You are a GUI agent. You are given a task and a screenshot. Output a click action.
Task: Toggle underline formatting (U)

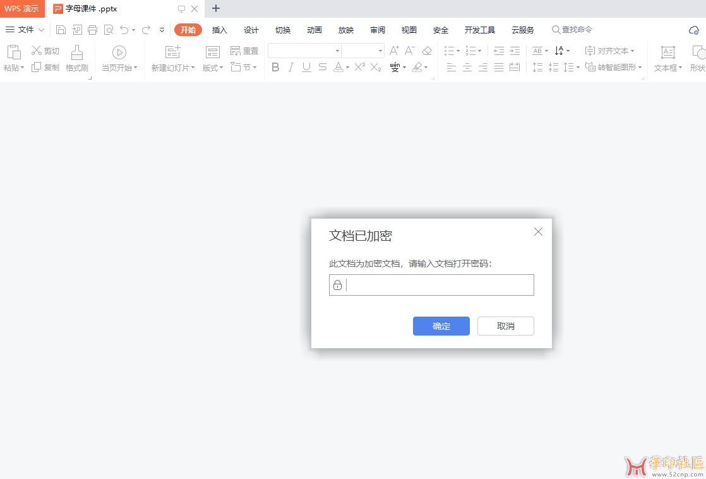coord(307,67)
